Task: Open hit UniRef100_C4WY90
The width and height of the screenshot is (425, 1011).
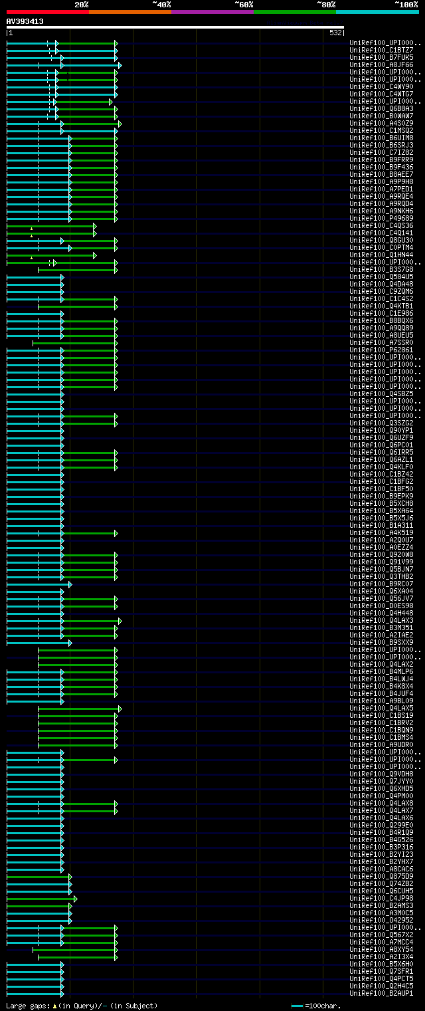Action: coord(382,86)
